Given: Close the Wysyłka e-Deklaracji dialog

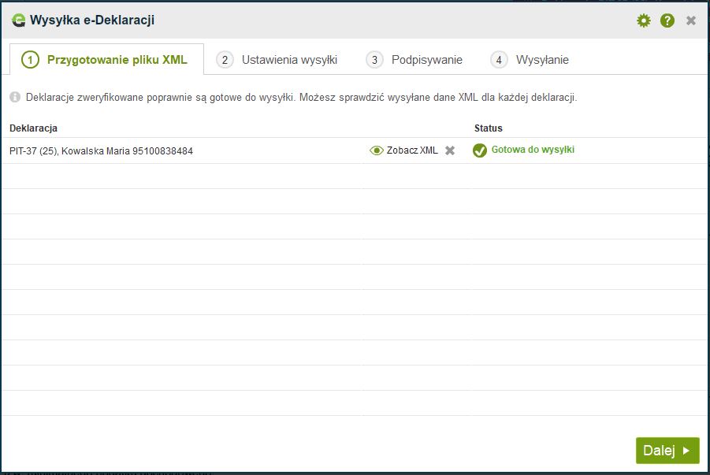Looking at the screenshot, I should tap(691, 20).
